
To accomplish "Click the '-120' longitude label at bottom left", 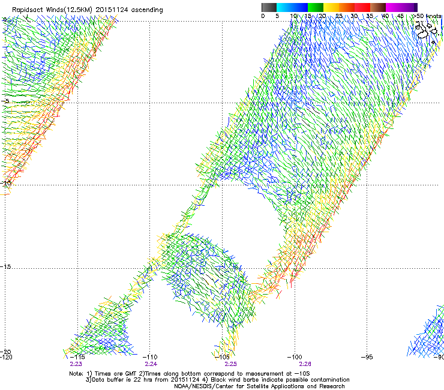I will click(x=6, y=357).
